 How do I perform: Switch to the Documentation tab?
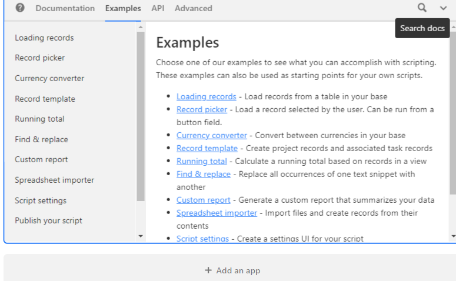(x=65, y=8)
